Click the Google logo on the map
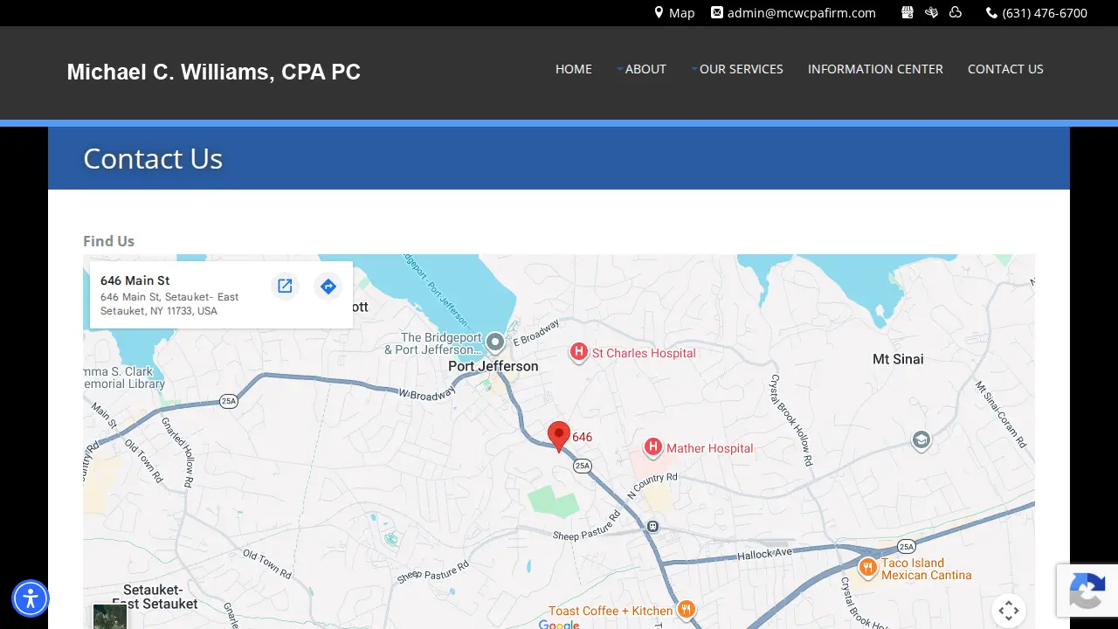This screenshot has width=1118, height=629. [x=559, y=624]
